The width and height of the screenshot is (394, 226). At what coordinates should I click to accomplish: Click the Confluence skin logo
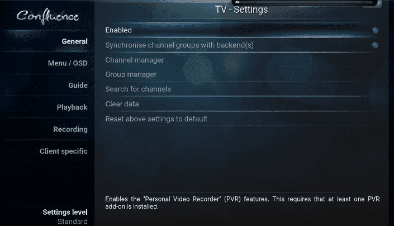coord(48,17)
